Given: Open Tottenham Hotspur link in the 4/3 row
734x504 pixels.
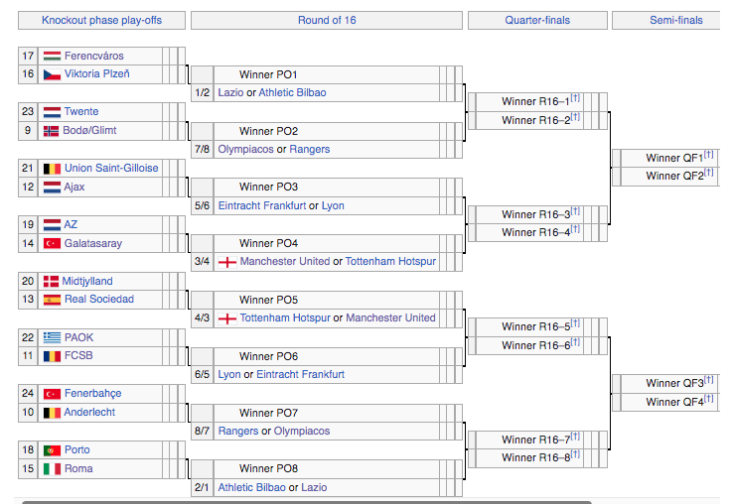Looking at the screenshot, I should point(285,317).
